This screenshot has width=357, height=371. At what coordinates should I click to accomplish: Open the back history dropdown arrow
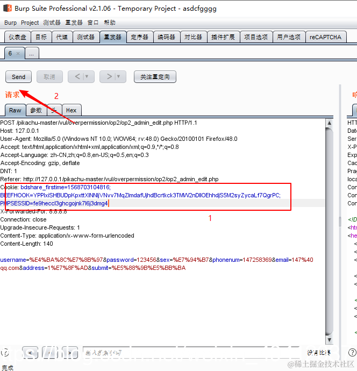pos(87,77)
